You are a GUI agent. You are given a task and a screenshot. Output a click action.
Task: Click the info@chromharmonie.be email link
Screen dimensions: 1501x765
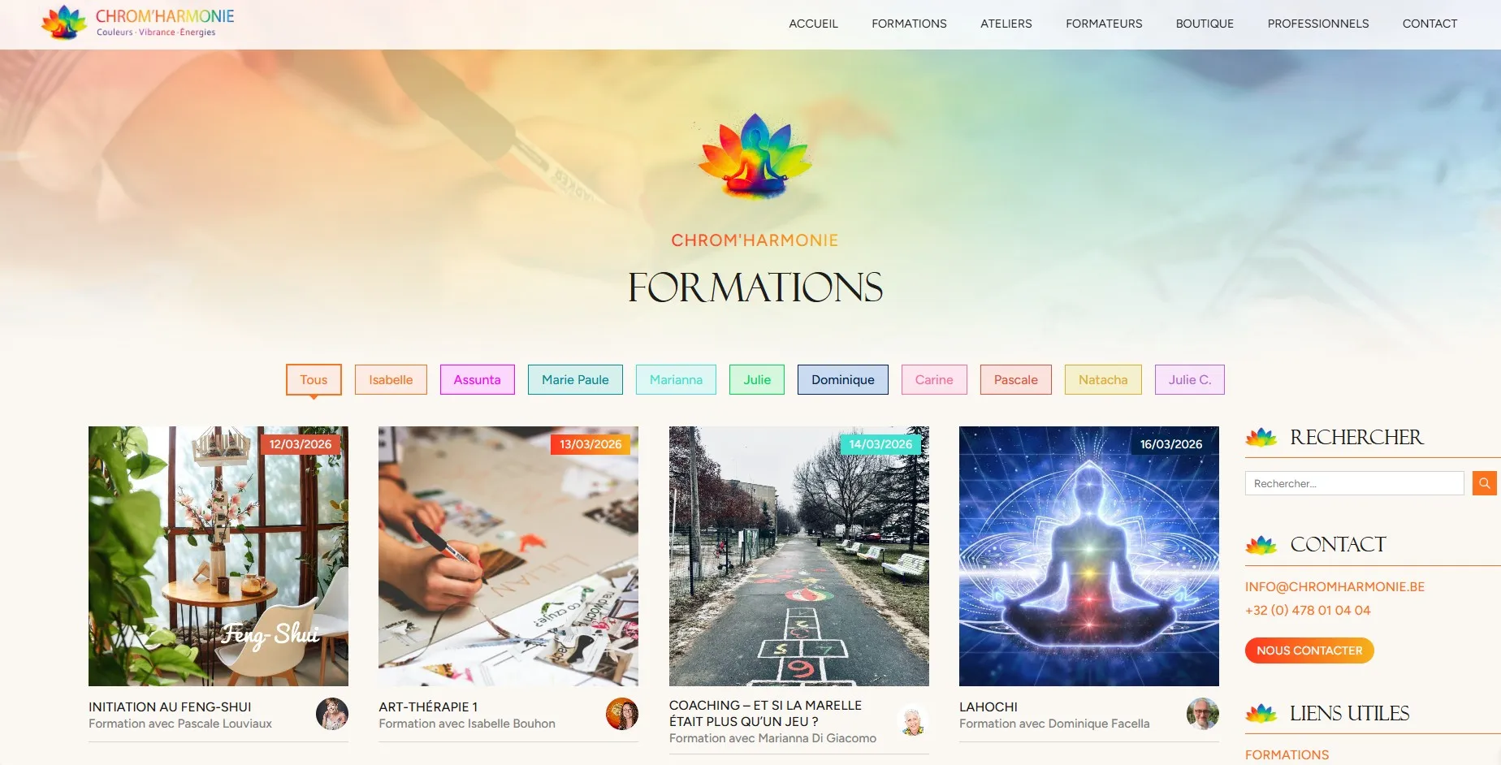coord(1334,586)
